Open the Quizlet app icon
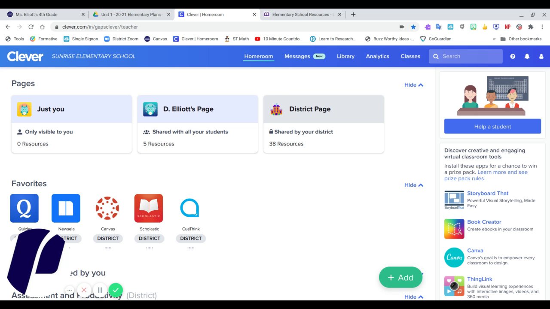This screenshot has height=309, width=550. coord(24,208)
